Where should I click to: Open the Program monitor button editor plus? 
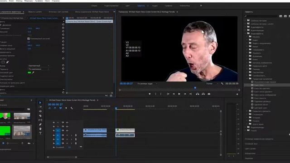tap(237, 94)
